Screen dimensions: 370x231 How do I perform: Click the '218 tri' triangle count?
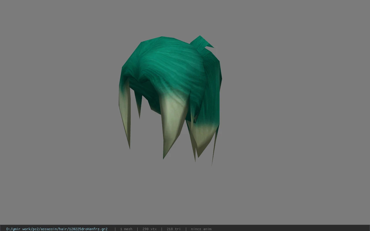pyautogui.click(x=174, y=229)
